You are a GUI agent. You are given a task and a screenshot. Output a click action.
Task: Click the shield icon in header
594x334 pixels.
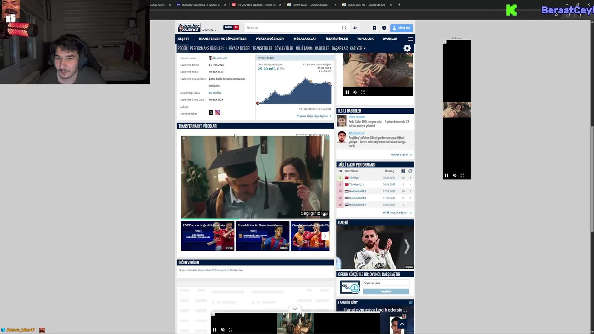tap(384, 28)
